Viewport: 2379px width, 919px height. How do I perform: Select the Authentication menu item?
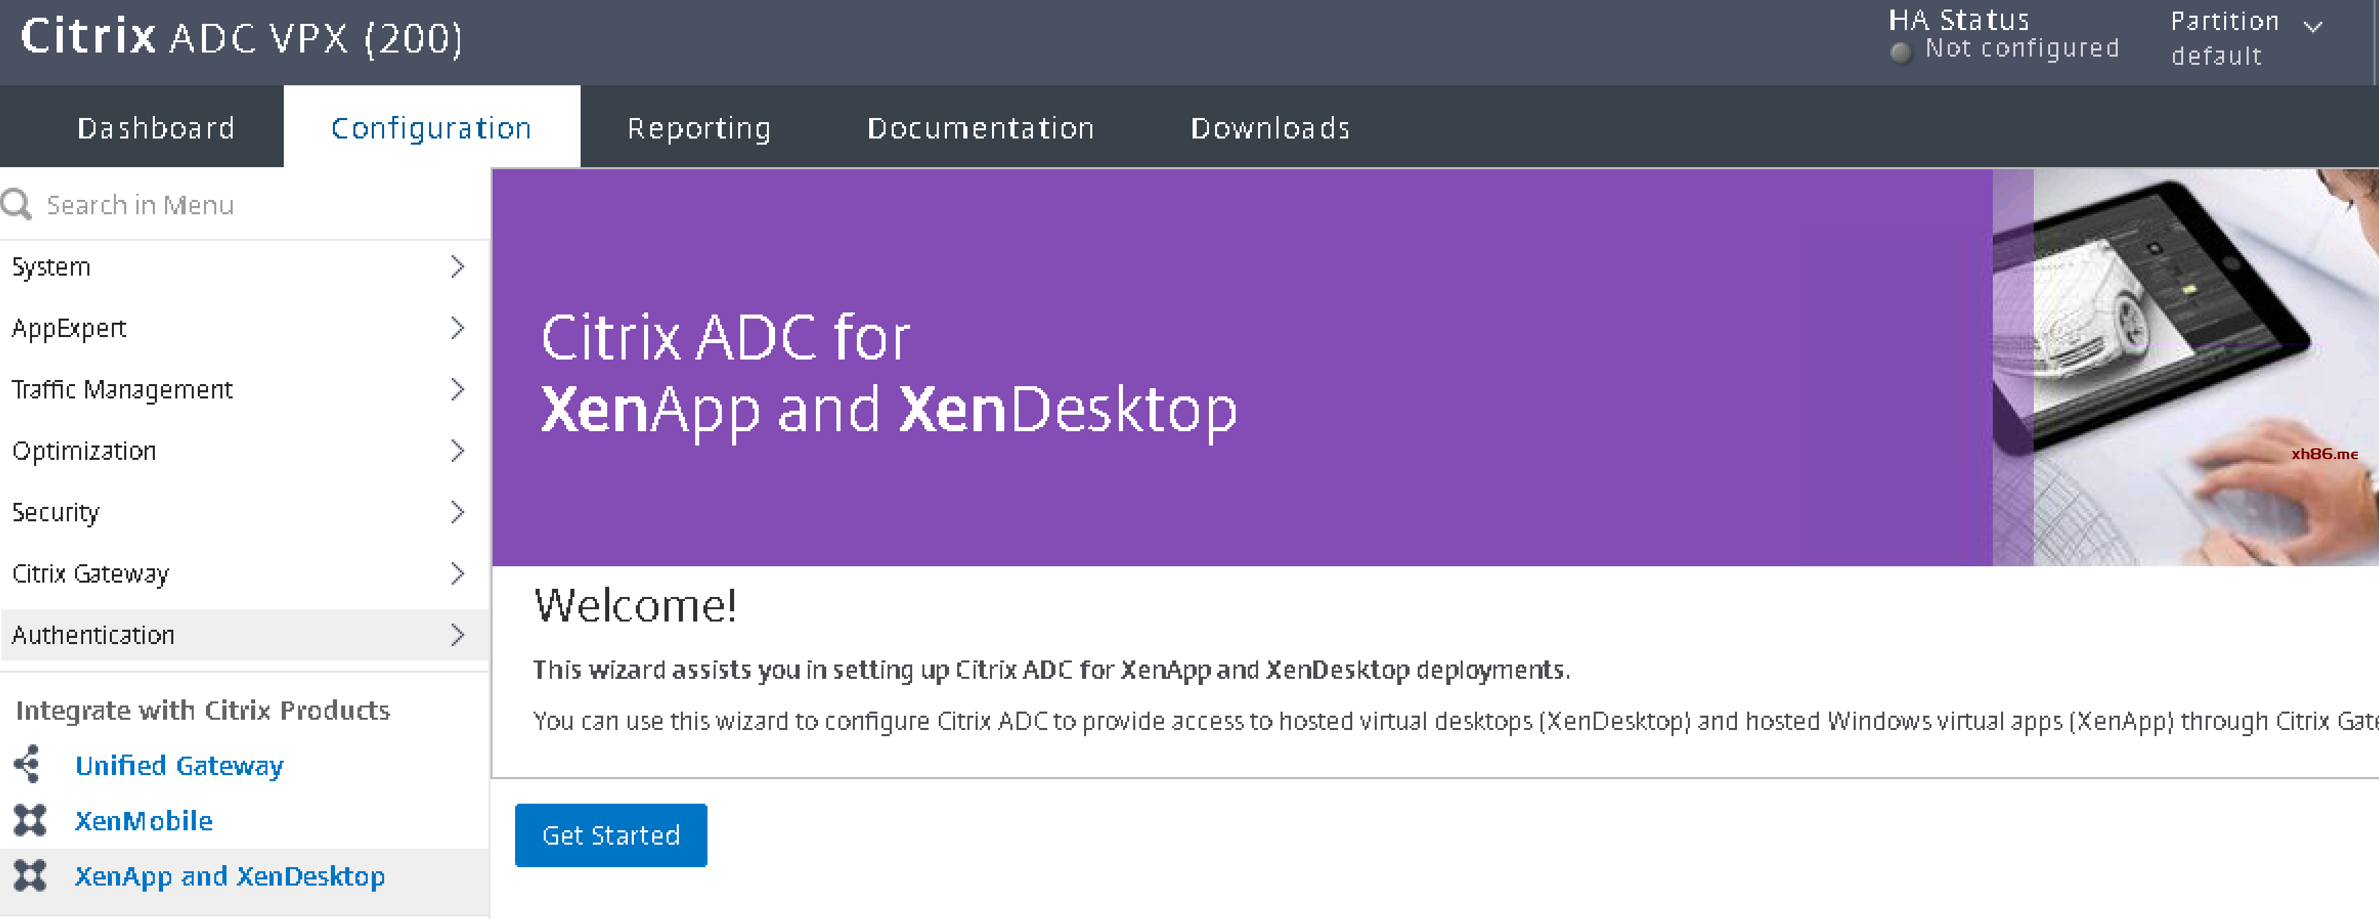pos(93,634)
